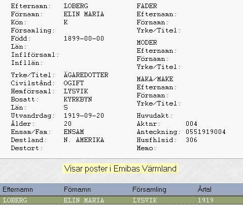Click the Årtal column header
243x207 pixels.
click(x=204, y=189)
